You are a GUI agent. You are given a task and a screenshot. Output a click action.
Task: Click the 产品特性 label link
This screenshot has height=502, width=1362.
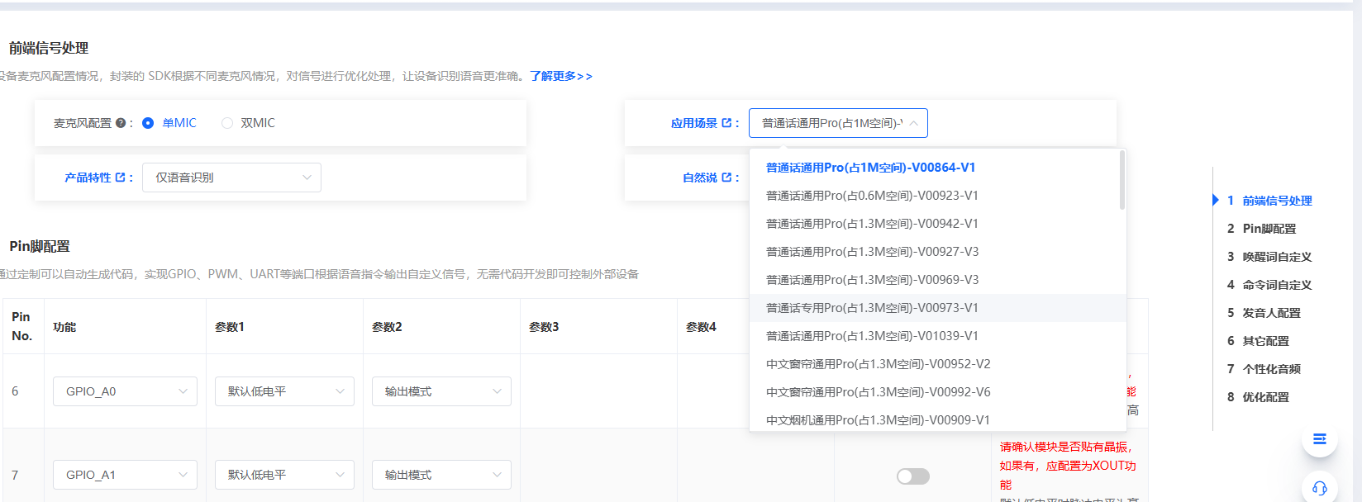tap(88, 178)
